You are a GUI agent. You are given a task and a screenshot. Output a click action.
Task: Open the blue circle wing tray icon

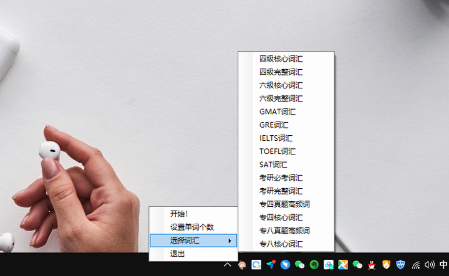click(285, 265)
